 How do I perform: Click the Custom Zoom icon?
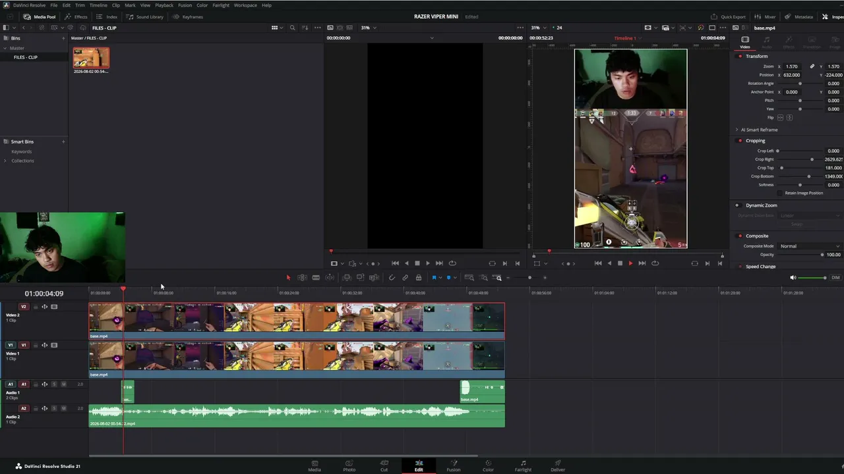tap(498, 278)
